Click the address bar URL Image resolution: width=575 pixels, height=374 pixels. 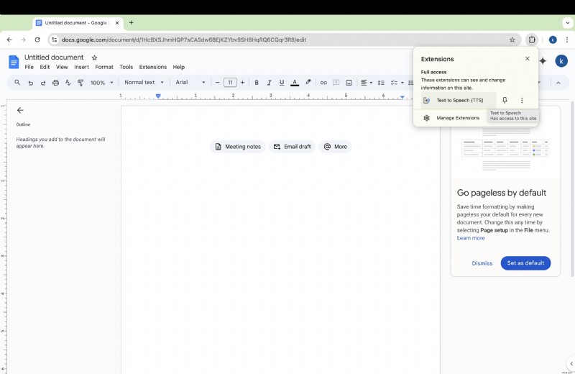tap(184, 40)
